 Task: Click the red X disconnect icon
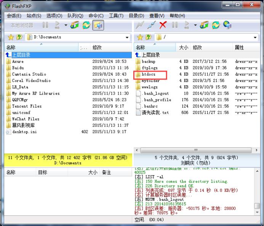(x=163, y=25)
